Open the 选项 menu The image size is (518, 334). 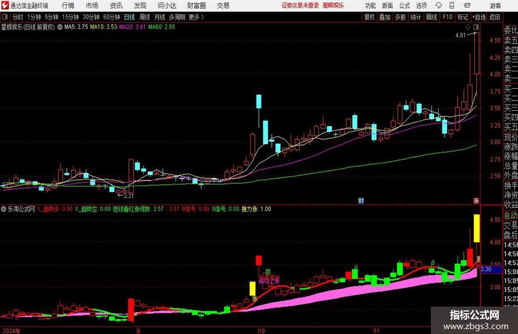tap(422, 5)
